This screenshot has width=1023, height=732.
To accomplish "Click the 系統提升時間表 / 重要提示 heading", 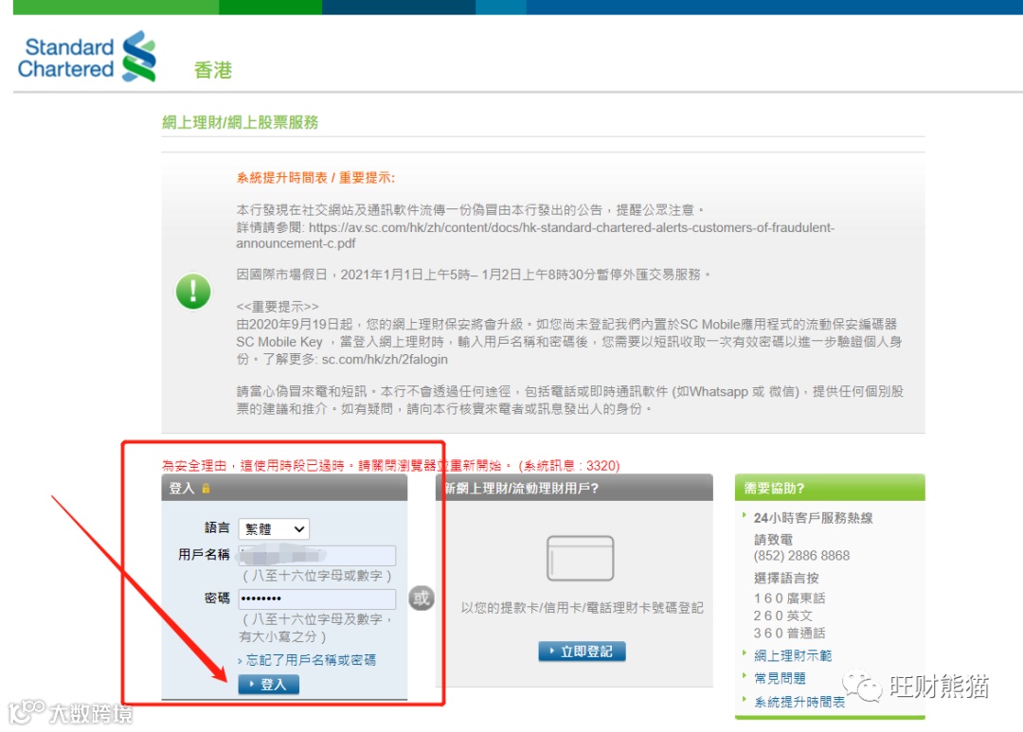I will coord(315,177).
